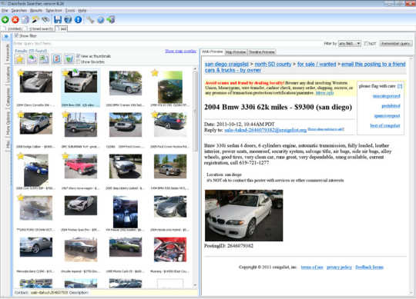Click the star on Dodge Caliber thumbnail
This screenshot has width=416, height=299.
(21, 115)
